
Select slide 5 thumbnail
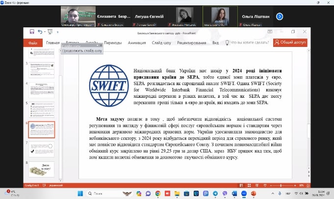(x=42, y=110)
